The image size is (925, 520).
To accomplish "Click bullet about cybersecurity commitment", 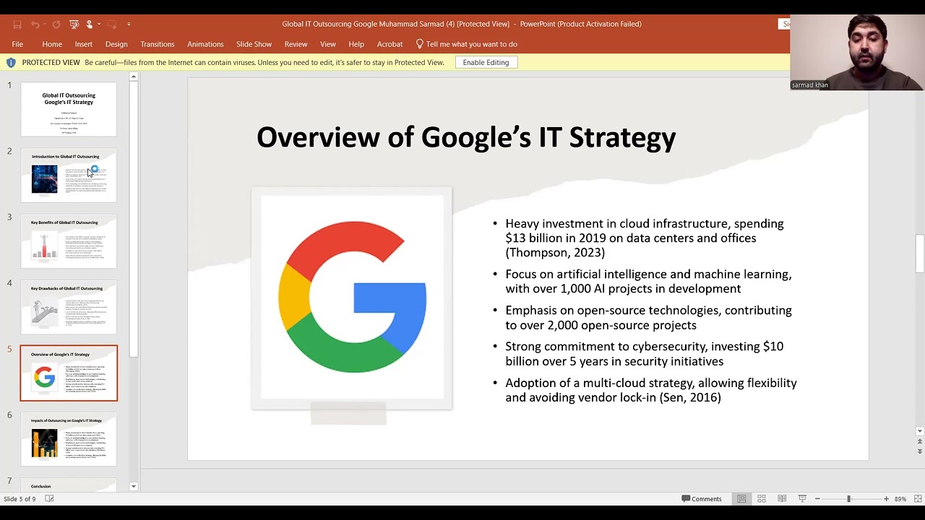I will (644, 354).
